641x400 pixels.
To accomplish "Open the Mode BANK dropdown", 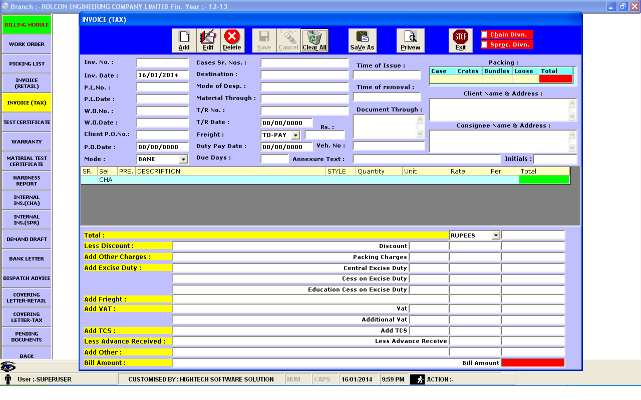I will (183, 159).
